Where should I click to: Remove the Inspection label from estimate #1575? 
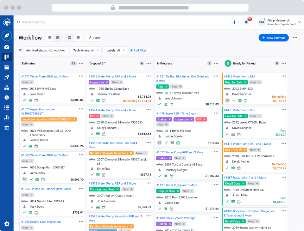click(x=107, y=82)
